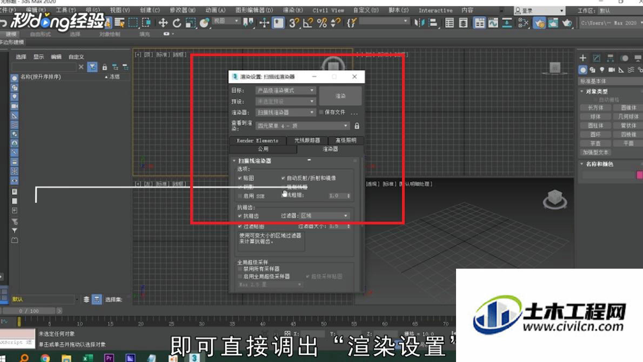Toggle 自动反射/折射和镜像 checkbox
Viewport: 643px width, 362px height.
pos(283,178)
